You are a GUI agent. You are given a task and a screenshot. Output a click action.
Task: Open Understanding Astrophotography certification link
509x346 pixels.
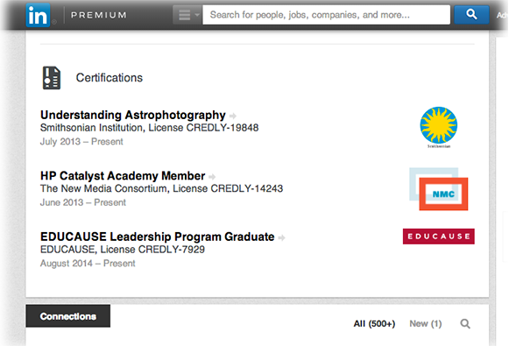[x=133, y=115]
